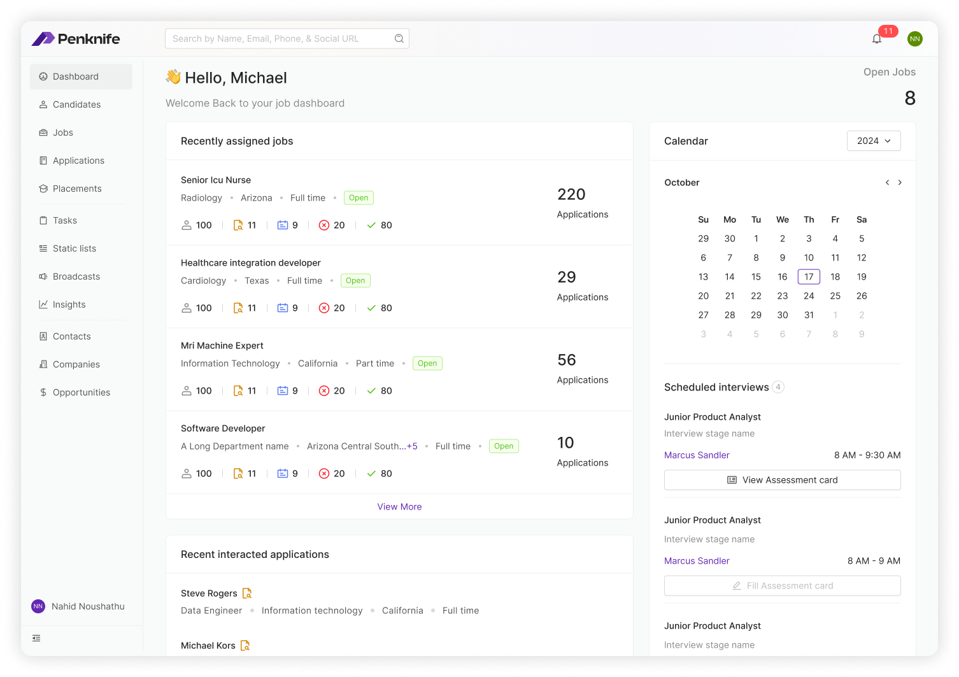The width and height of the screenshot is (959, 677).
Task: Open Marcus Sandler for the 8 AM - 9:30 AM interview
Action: [697, 455]
